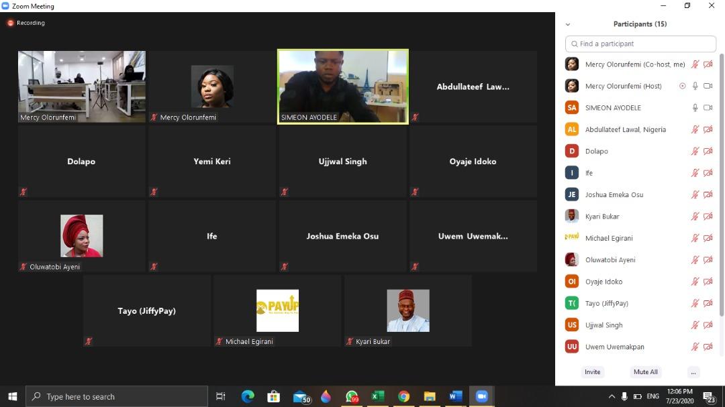
Task: Open Task View in the taskbar
Action: point(221,396)
